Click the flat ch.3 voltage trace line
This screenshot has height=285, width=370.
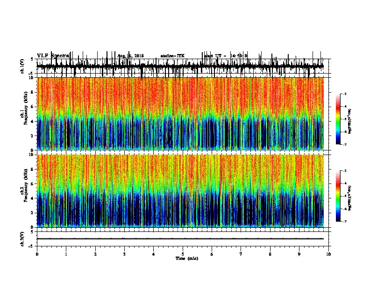(x=180, y=239)
